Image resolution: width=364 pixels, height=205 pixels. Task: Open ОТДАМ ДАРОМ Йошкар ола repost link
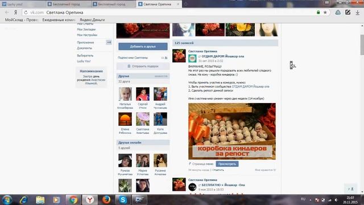(222, 56)
